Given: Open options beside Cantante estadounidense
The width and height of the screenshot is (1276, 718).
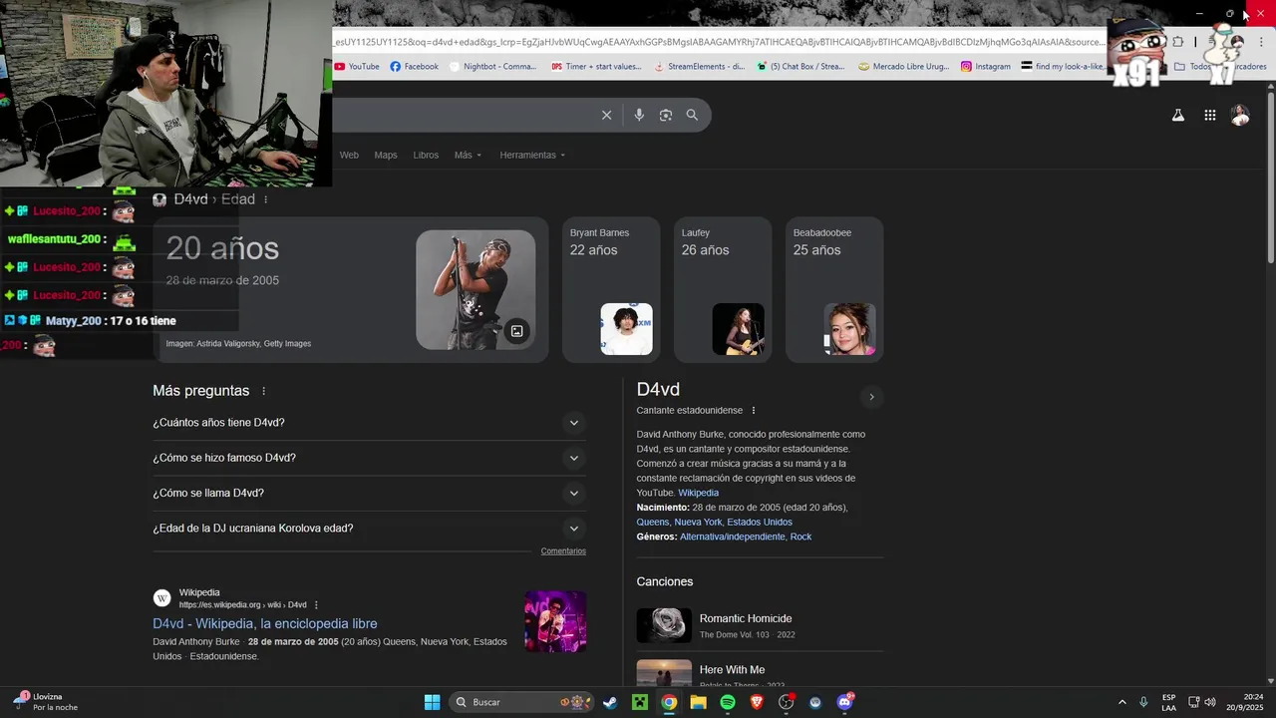Looking at the screenshot, I should 754,411.
